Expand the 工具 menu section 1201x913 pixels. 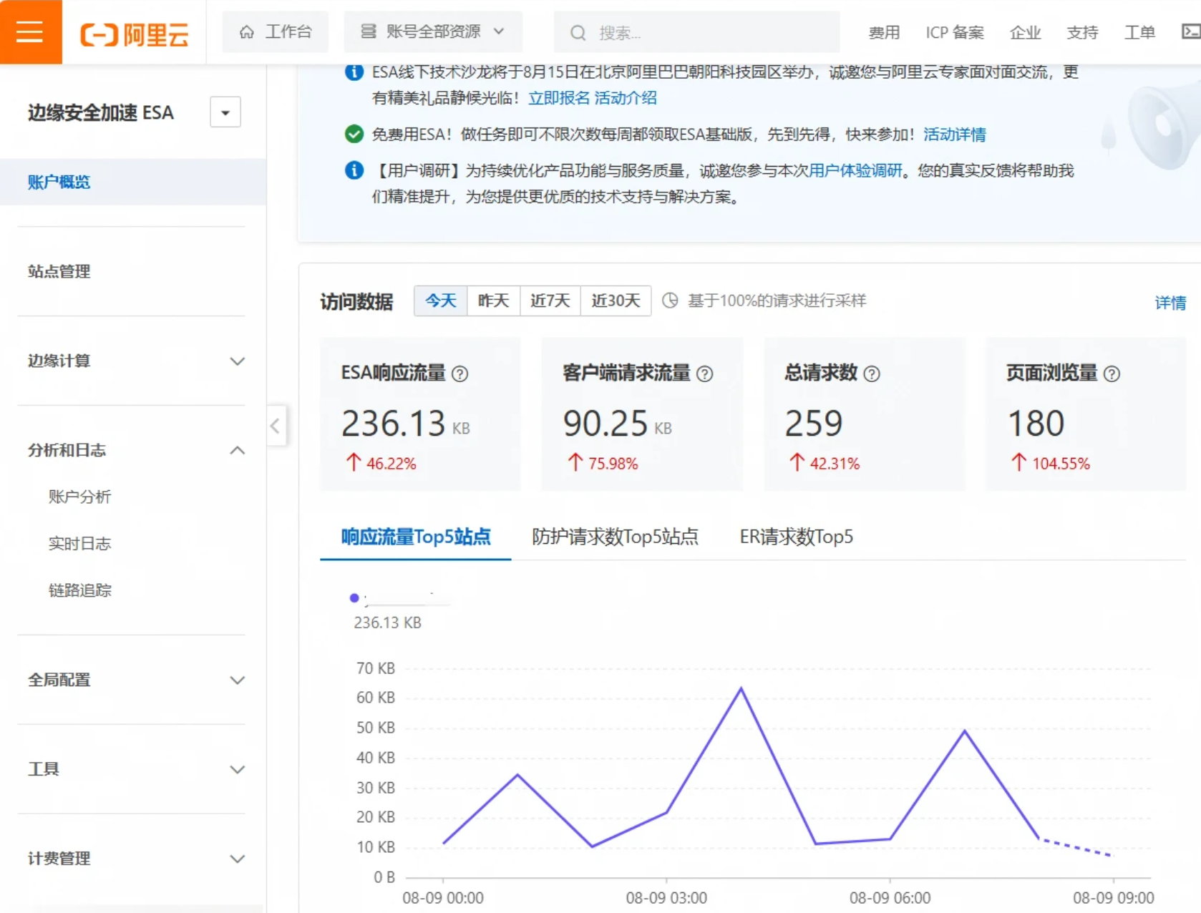click(x=238, y=770)
